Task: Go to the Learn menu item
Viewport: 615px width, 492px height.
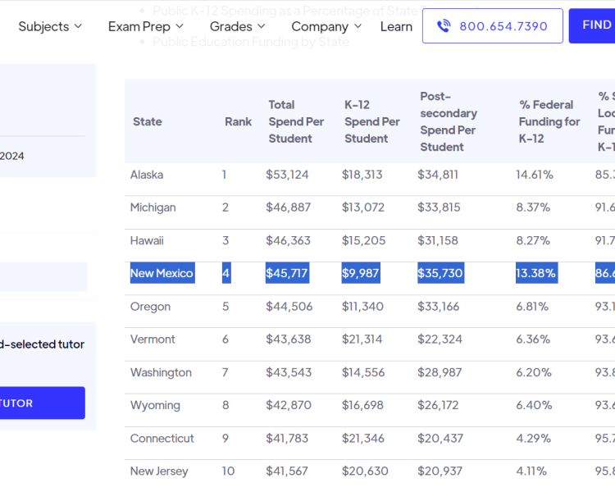Action: (396, 26)
